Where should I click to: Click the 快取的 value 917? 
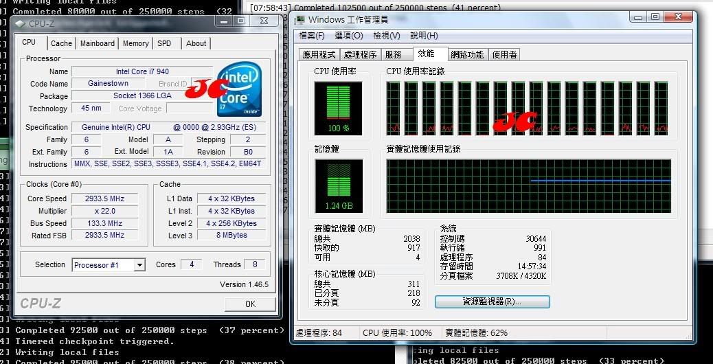[414, 248]
